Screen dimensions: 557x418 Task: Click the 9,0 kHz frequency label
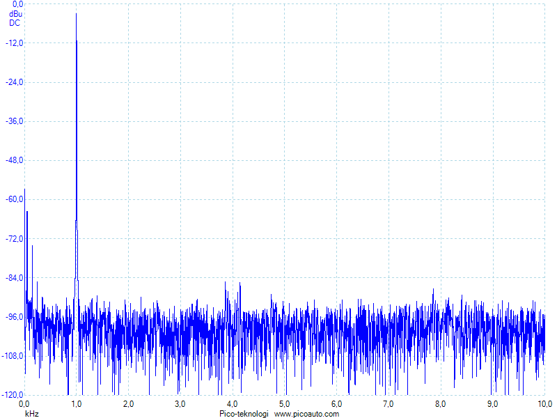point(492,404)
